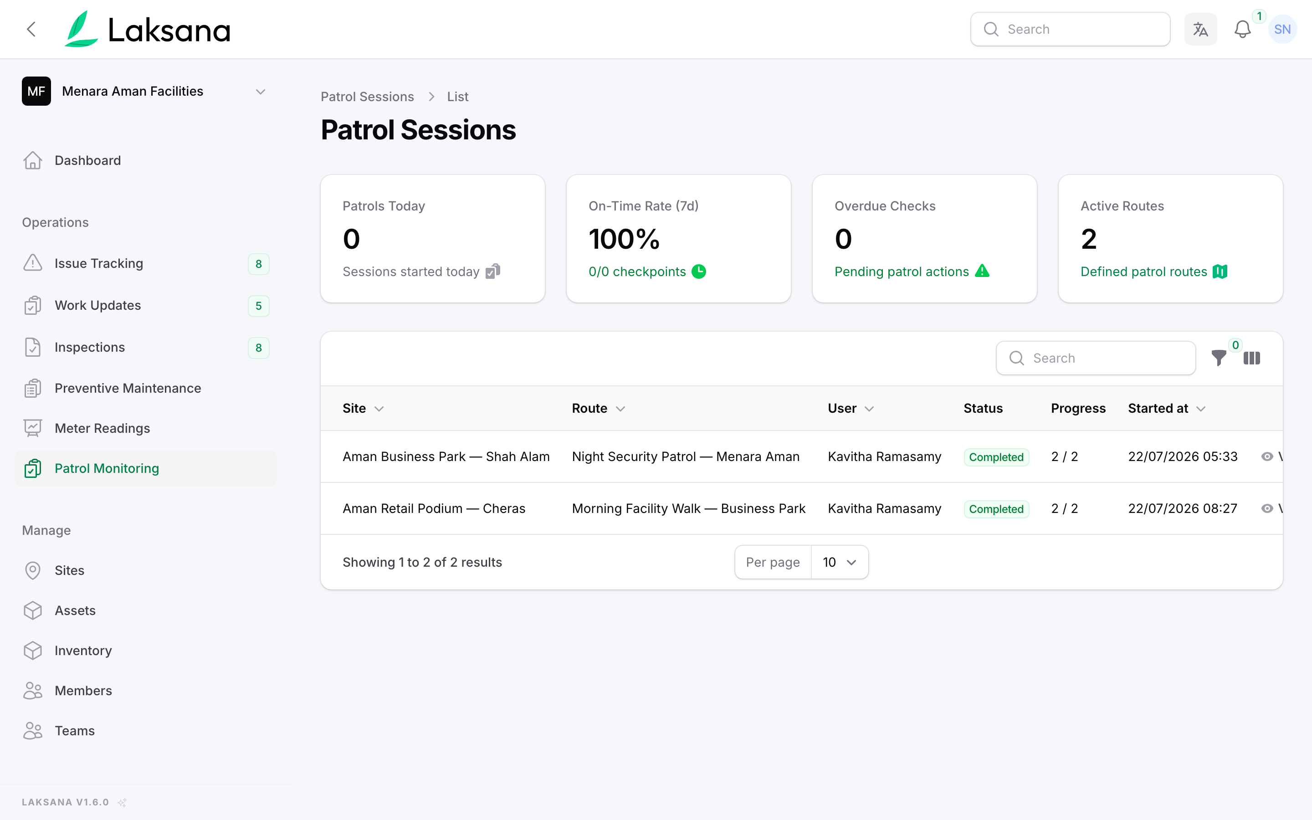Image resolution: width=1312 pixels, height=820 pixels.
Task: Click the Dashboard home icon
Action: (32, 160)
